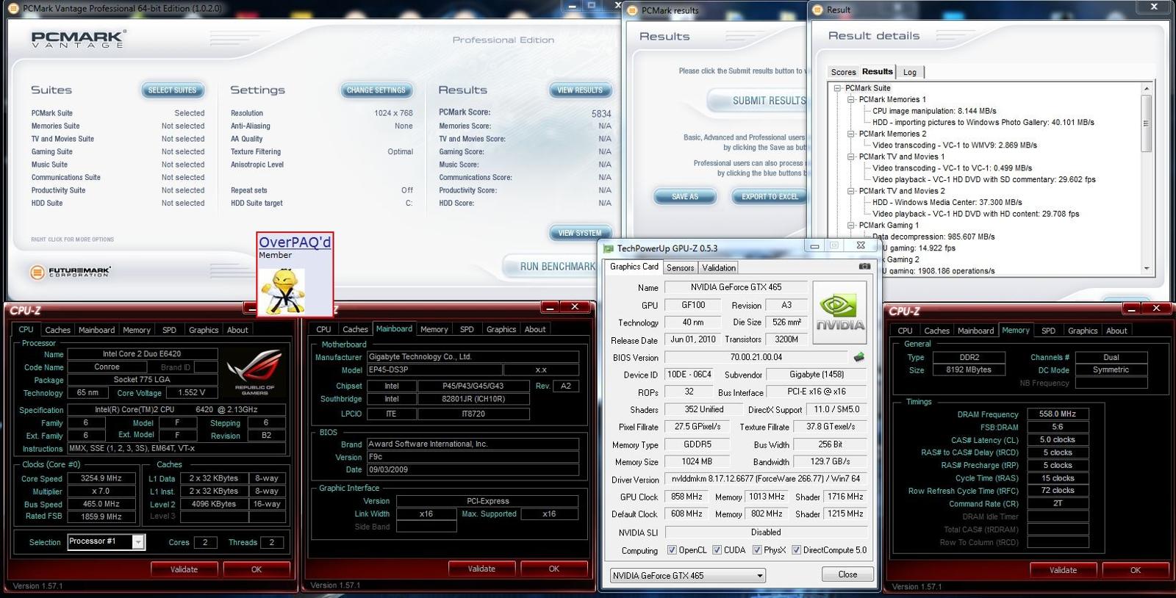Click the motherboard Model EP45-DS3P field

[434, 370]
